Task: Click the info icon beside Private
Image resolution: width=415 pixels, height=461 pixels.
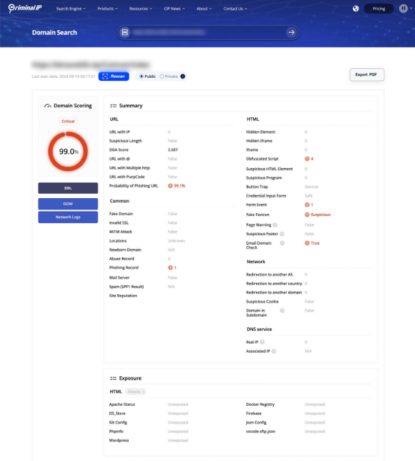Action: (183, 77)
